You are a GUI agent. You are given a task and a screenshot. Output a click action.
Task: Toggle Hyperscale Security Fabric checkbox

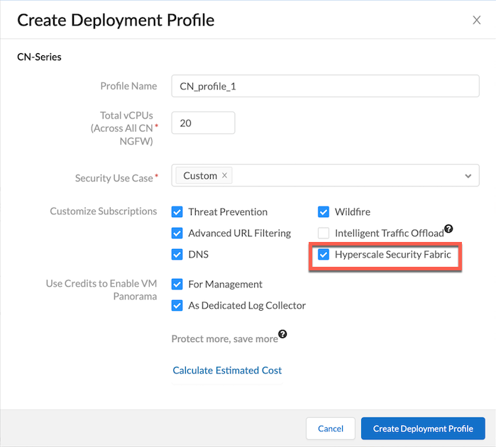(324, 255)
